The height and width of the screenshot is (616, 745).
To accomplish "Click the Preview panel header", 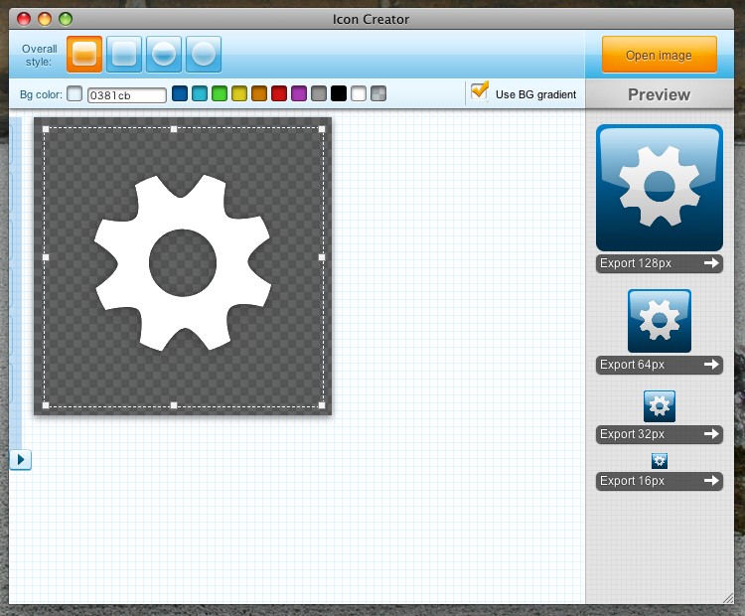I will 660,94.
